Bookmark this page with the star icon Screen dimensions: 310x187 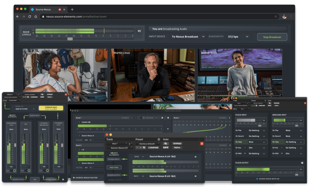click(x=276, y=16)
